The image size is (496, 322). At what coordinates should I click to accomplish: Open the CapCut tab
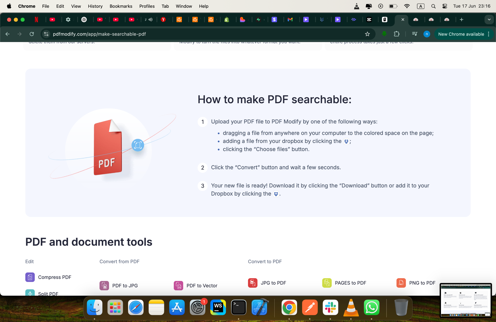(369, 20)
